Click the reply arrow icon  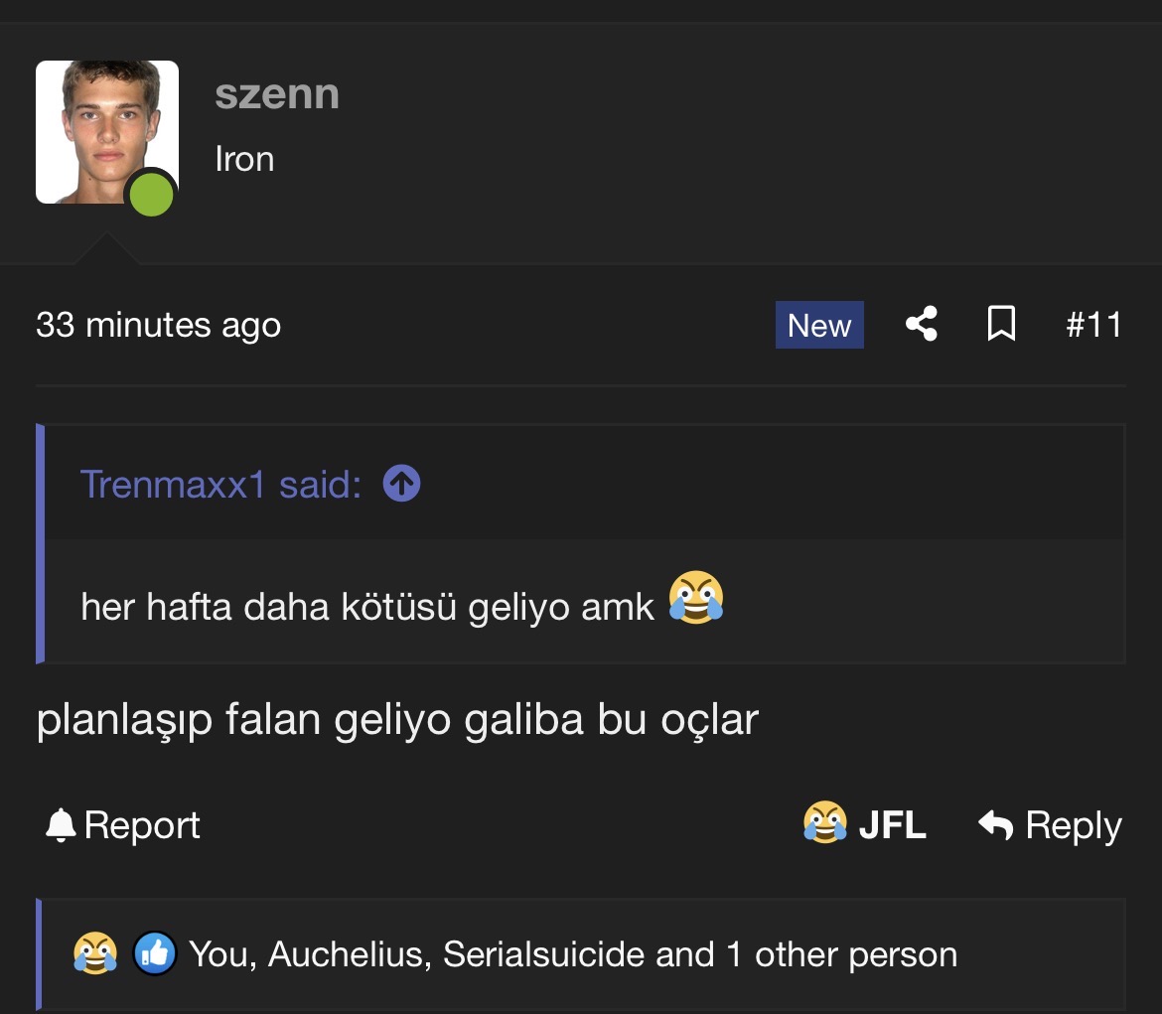click(x=995, y=824)
